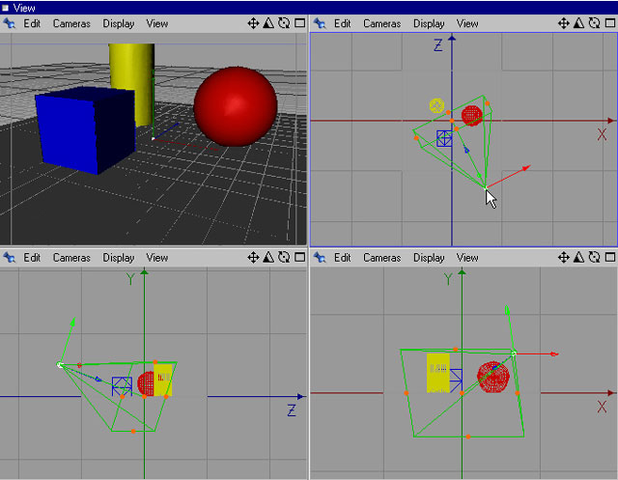Click rotate camera icon in top XZ viewport

tap(594, 23)
